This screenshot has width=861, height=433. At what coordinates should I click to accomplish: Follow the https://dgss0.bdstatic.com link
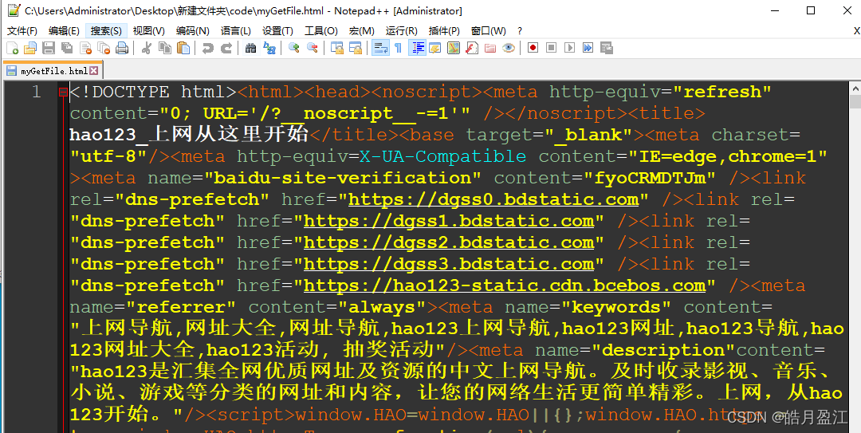[493, 199]
